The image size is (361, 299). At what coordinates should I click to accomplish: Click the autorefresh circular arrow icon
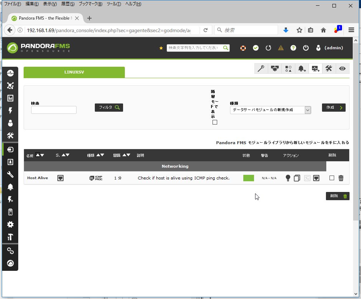coord(268,48)
